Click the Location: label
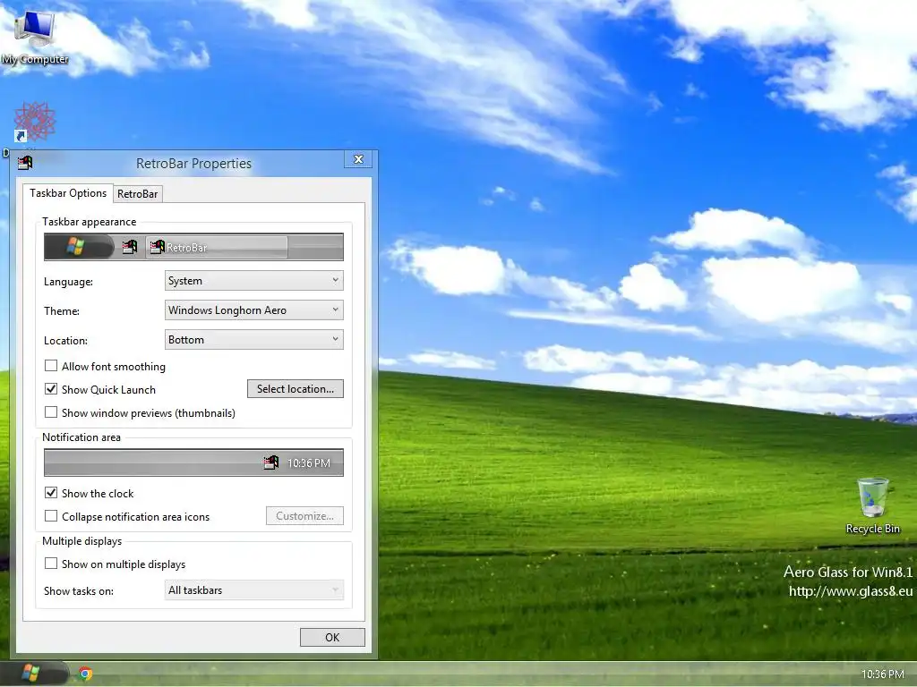 (x=65, y=341)
